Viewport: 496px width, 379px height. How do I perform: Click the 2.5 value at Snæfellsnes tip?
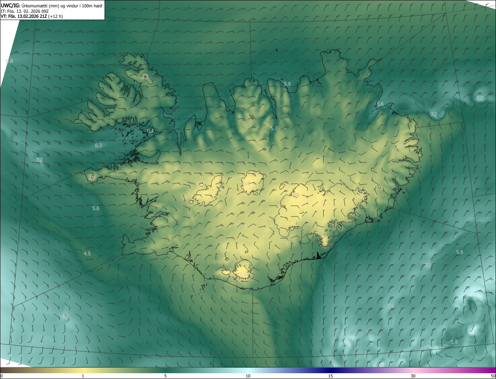[x=92, y=177]
